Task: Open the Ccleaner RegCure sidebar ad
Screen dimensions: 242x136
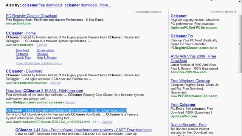Action: coord(178,16)
